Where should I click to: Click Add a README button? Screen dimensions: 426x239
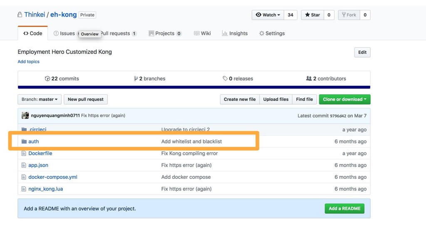point(344,209)
